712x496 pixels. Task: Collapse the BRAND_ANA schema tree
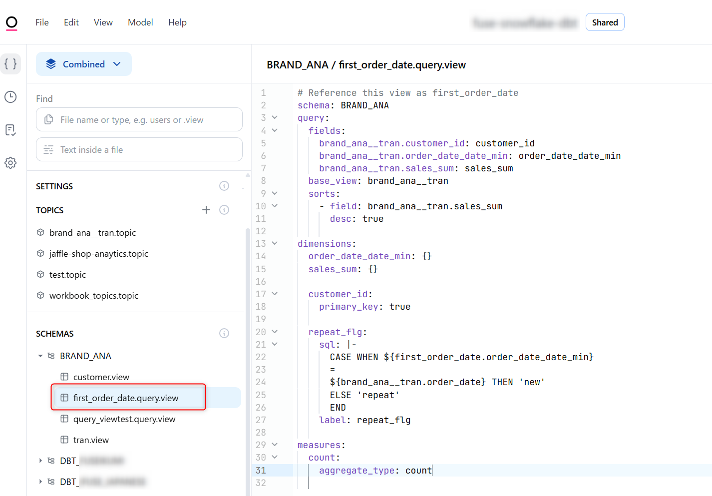40,356
